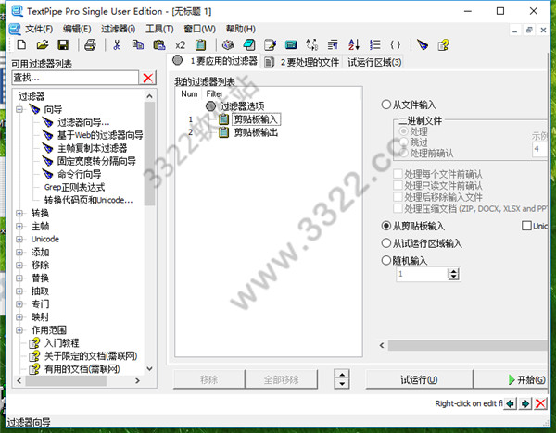
Task: Expand the 转换 tree node
Action: pos(19,213)
